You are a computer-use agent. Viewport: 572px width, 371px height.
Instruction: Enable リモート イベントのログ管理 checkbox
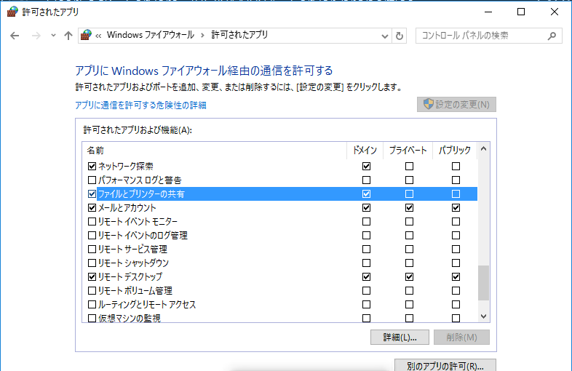(x=92, y=236)
